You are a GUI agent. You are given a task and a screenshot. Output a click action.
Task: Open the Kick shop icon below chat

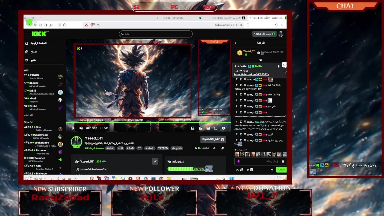point(251,170)
